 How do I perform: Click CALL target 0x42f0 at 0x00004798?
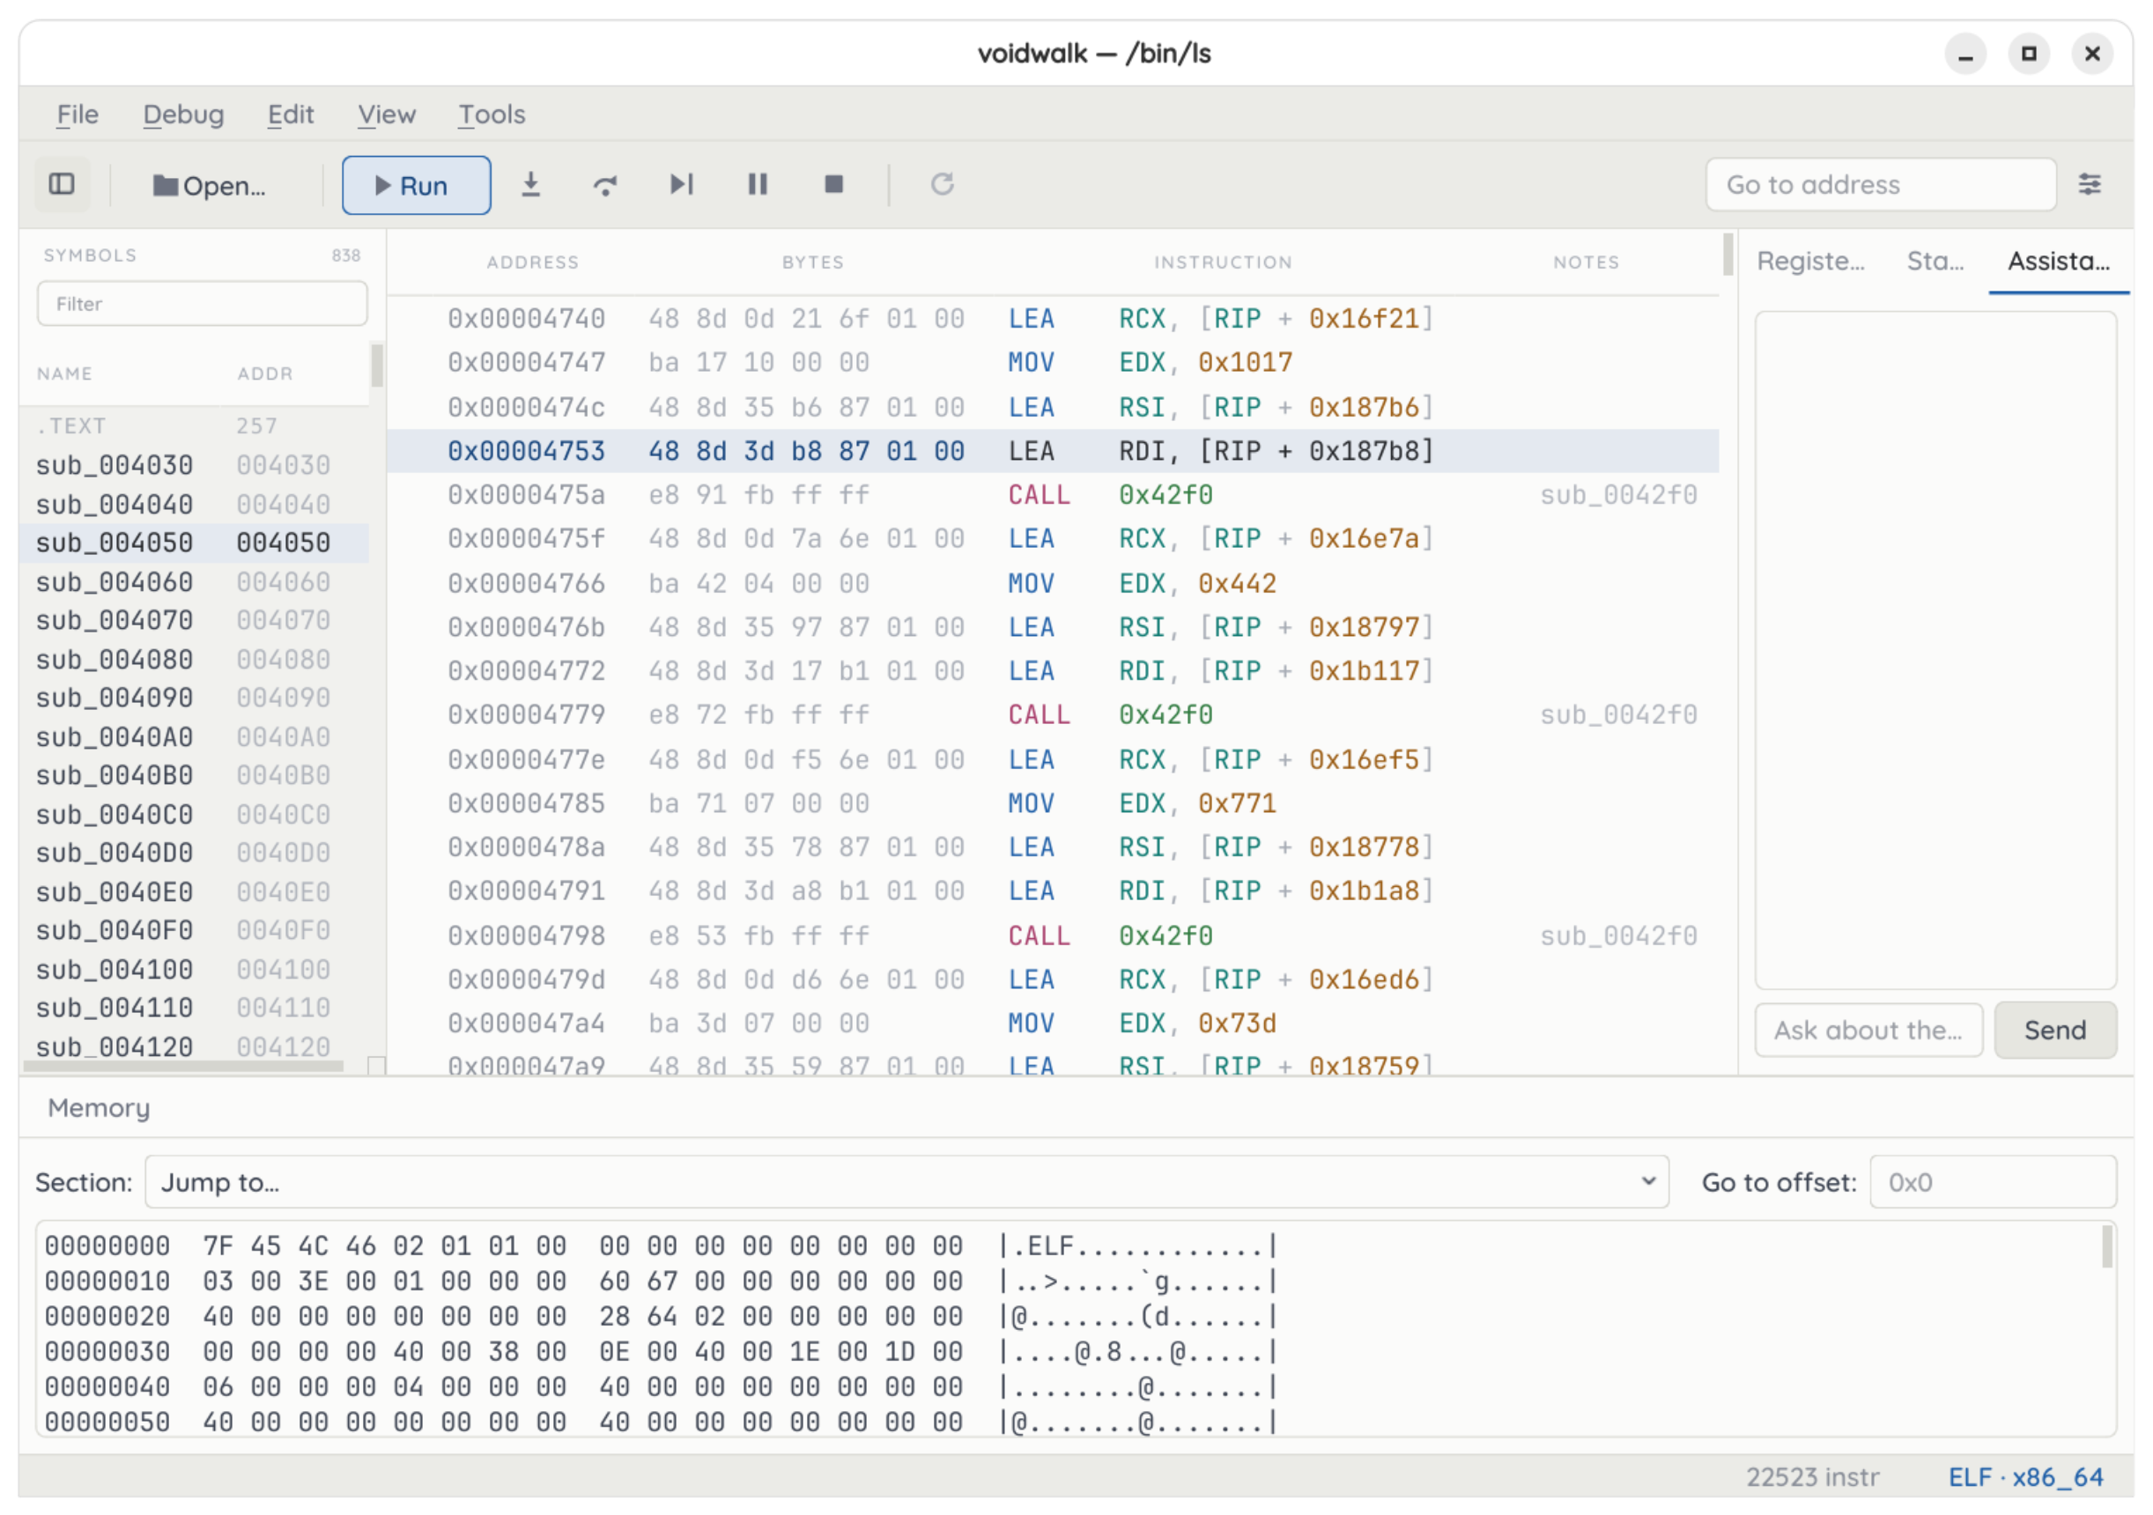(1165, 935)
